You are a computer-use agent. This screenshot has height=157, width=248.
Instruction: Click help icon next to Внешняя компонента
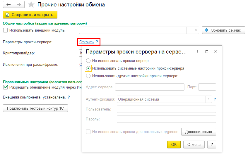pyautogui.click(x=69, y=97)
